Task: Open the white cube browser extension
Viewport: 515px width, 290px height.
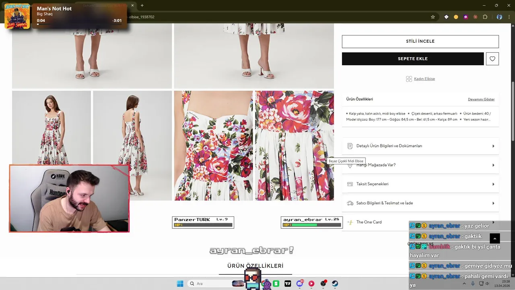Action: point(446,17)
